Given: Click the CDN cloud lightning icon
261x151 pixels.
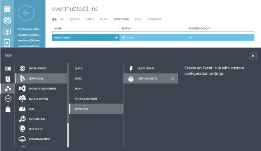Looking at the screenshot, I should (22, 109).
